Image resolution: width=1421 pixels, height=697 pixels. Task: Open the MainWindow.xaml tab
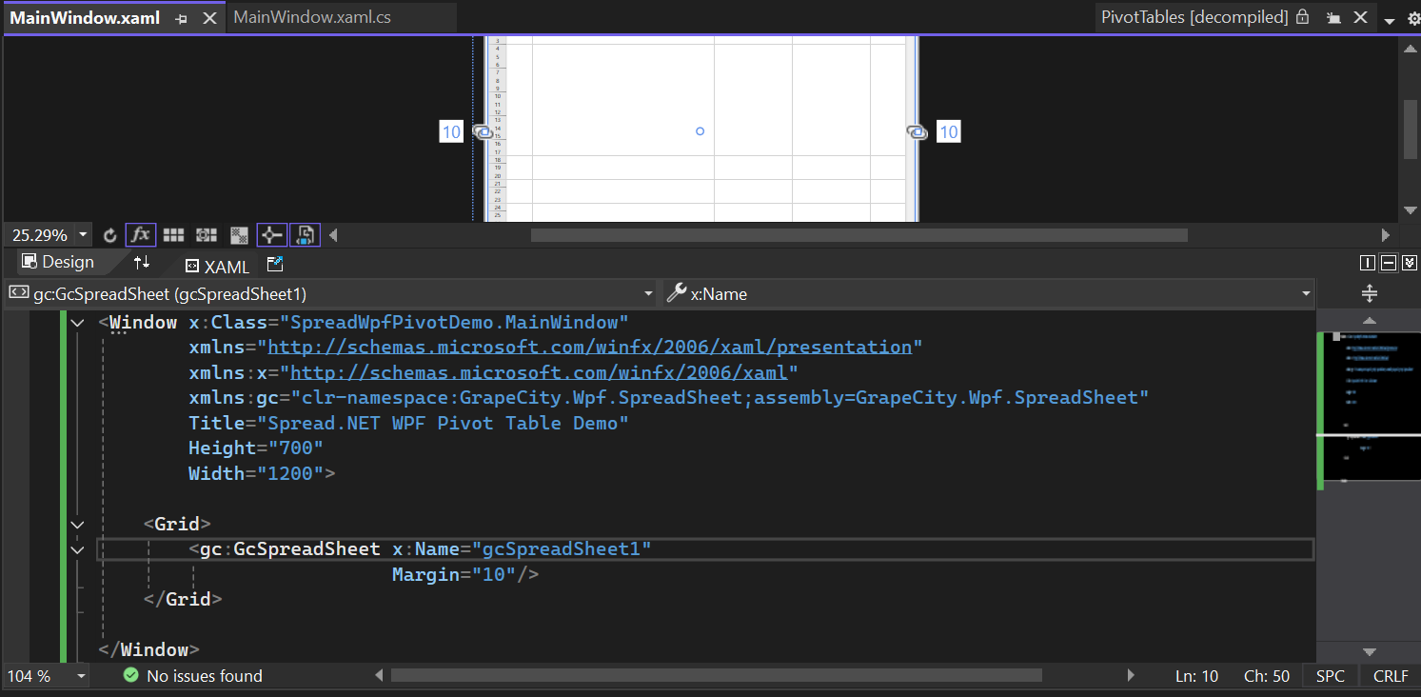click(86, 18)
